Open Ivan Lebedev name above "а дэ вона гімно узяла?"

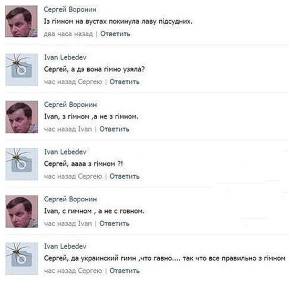pyautogui.click(x=65, y=57)
